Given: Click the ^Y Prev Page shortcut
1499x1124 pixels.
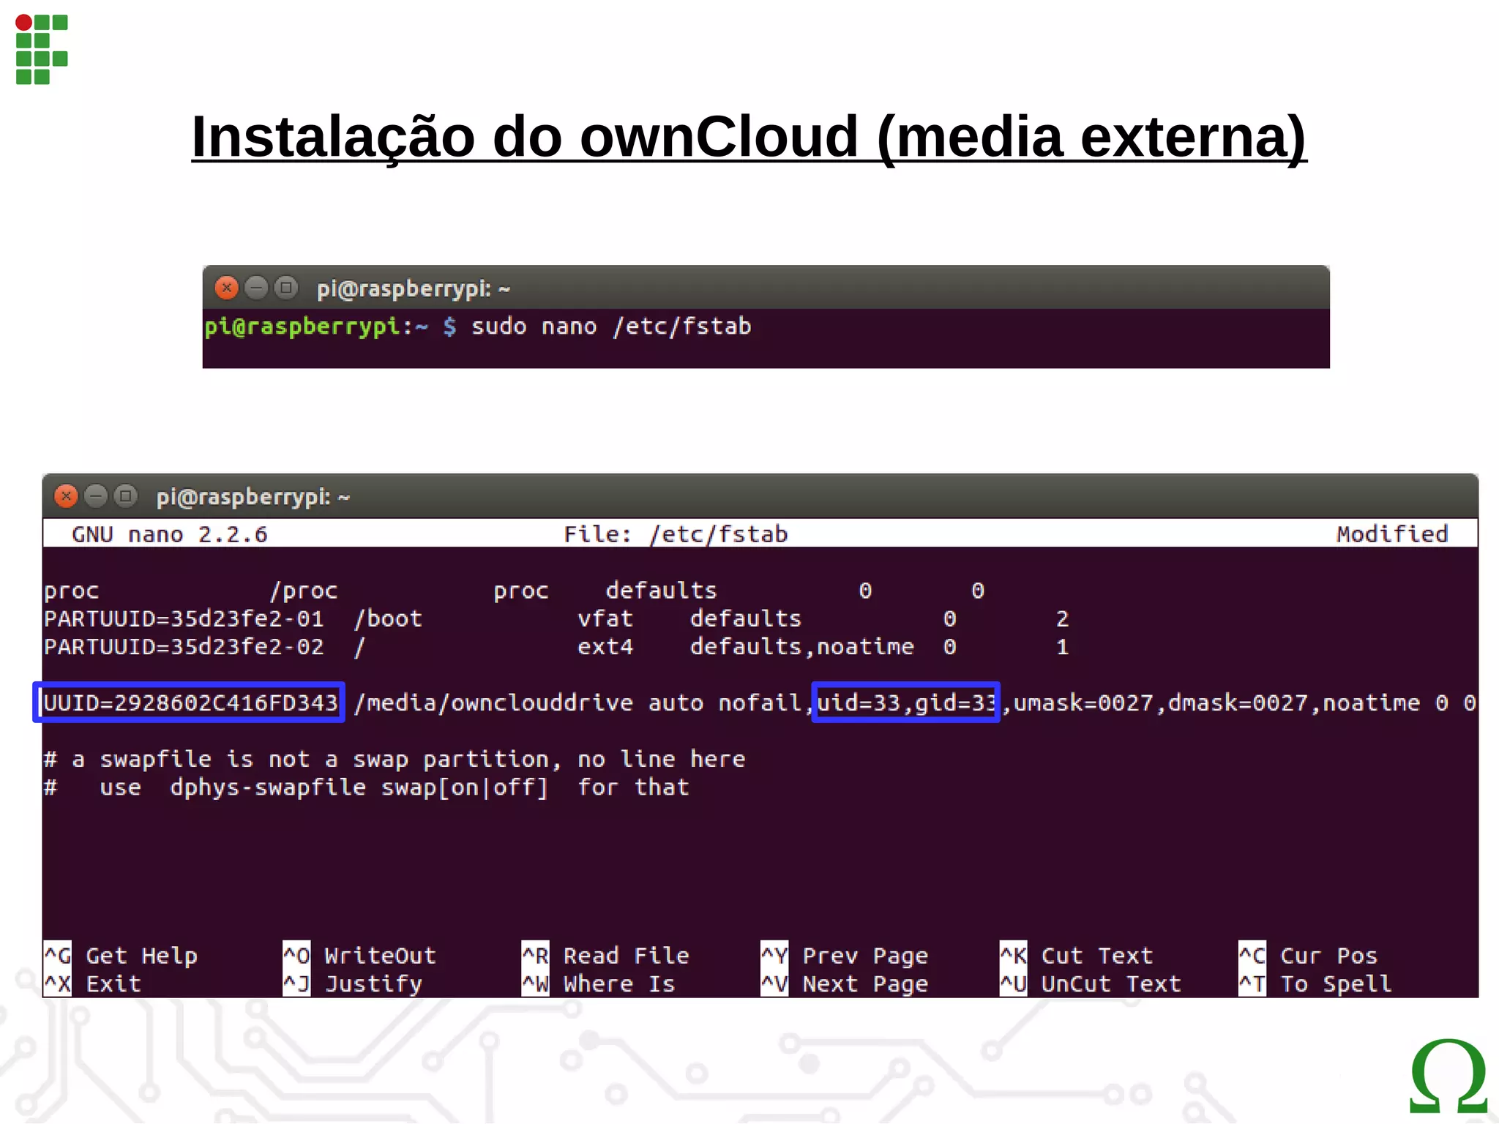Looking at the screenshot, I should point(845,956).
